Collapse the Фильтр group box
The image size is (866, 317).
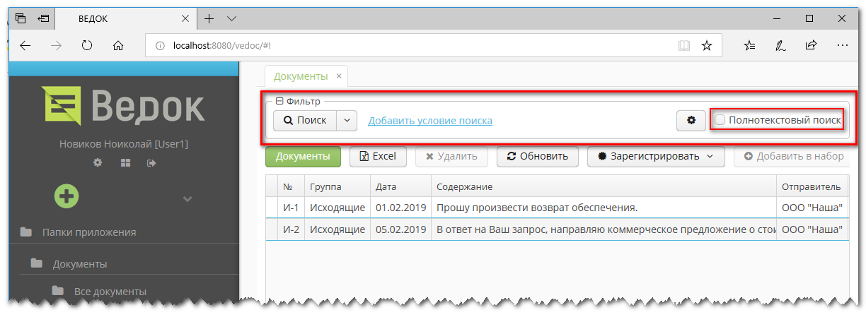[279, 102]
